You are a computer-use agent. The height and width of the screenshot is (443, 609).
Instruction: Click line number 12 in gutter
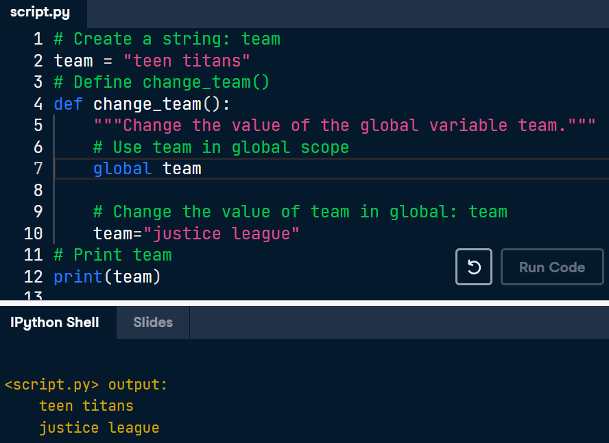pos(33,277)
